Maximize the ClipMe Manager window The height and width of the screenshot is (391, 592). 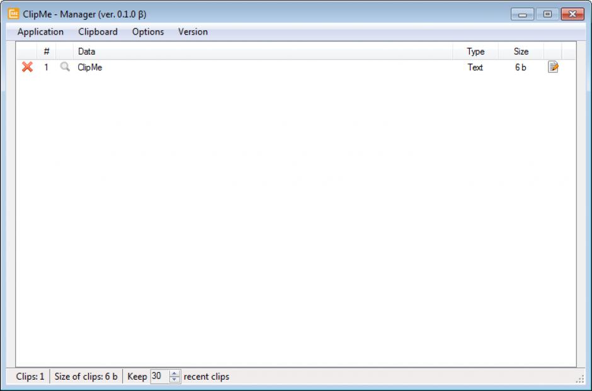tap(547, 14)
